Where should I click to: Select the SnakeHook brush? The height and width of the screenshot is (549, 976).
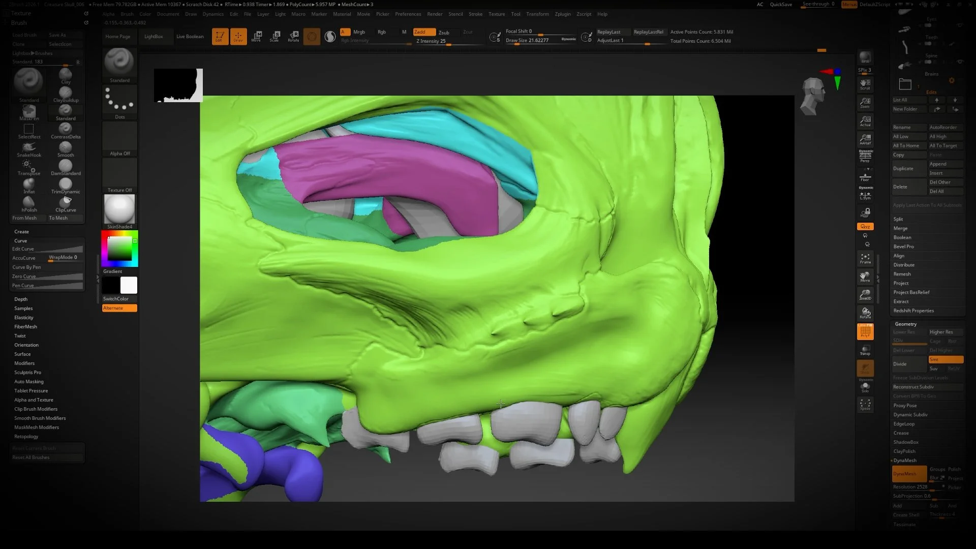coord(28,149)
